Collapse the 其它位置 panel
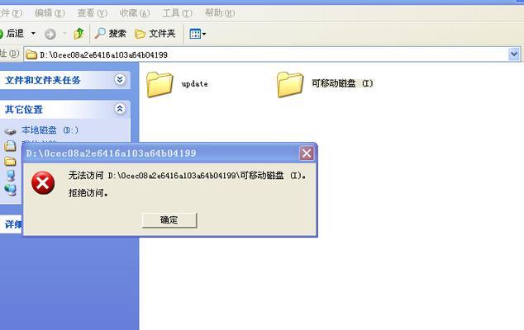 [x=120, y=108]
